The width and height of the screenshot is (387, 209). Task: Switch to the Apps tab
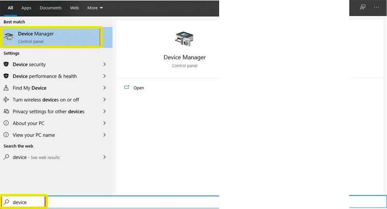[x=26, y=8]
